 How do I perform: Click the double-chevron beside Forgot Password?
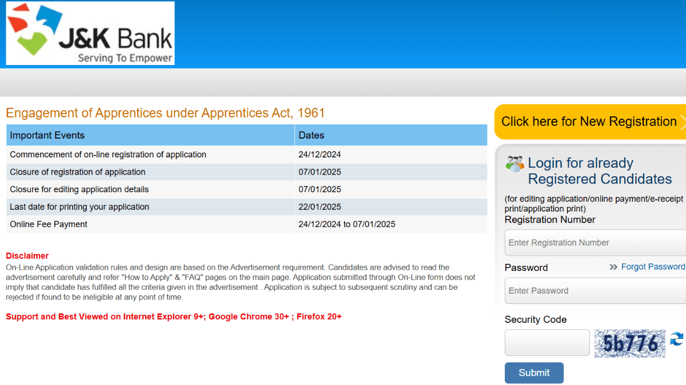(x=614, y=266)
